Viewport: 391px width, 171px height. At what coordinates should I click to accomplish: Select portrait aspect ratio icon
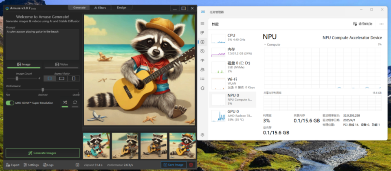[x=74, y=79]
